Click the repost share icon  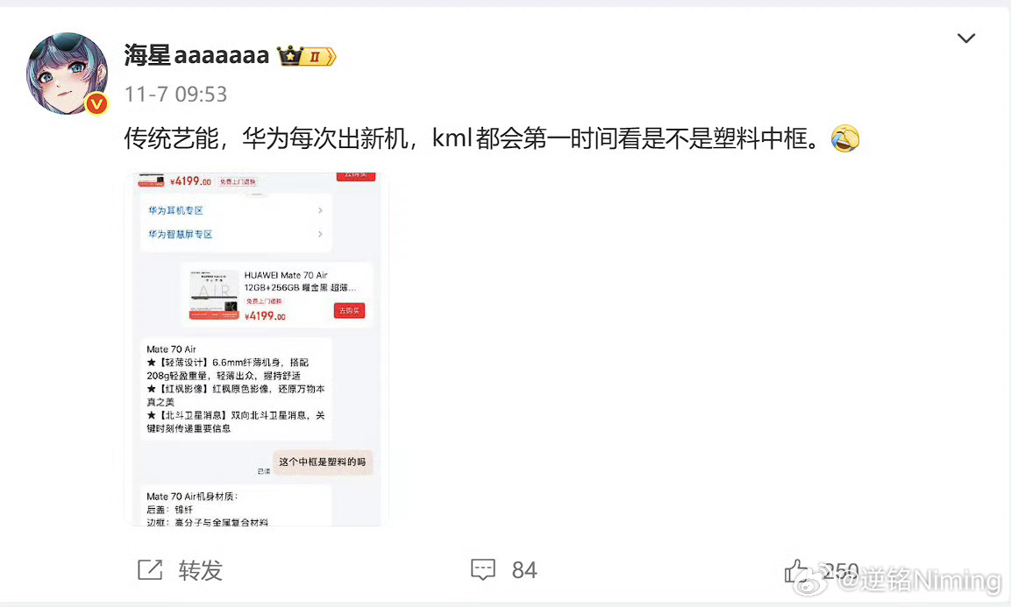[x=150, y=569]
